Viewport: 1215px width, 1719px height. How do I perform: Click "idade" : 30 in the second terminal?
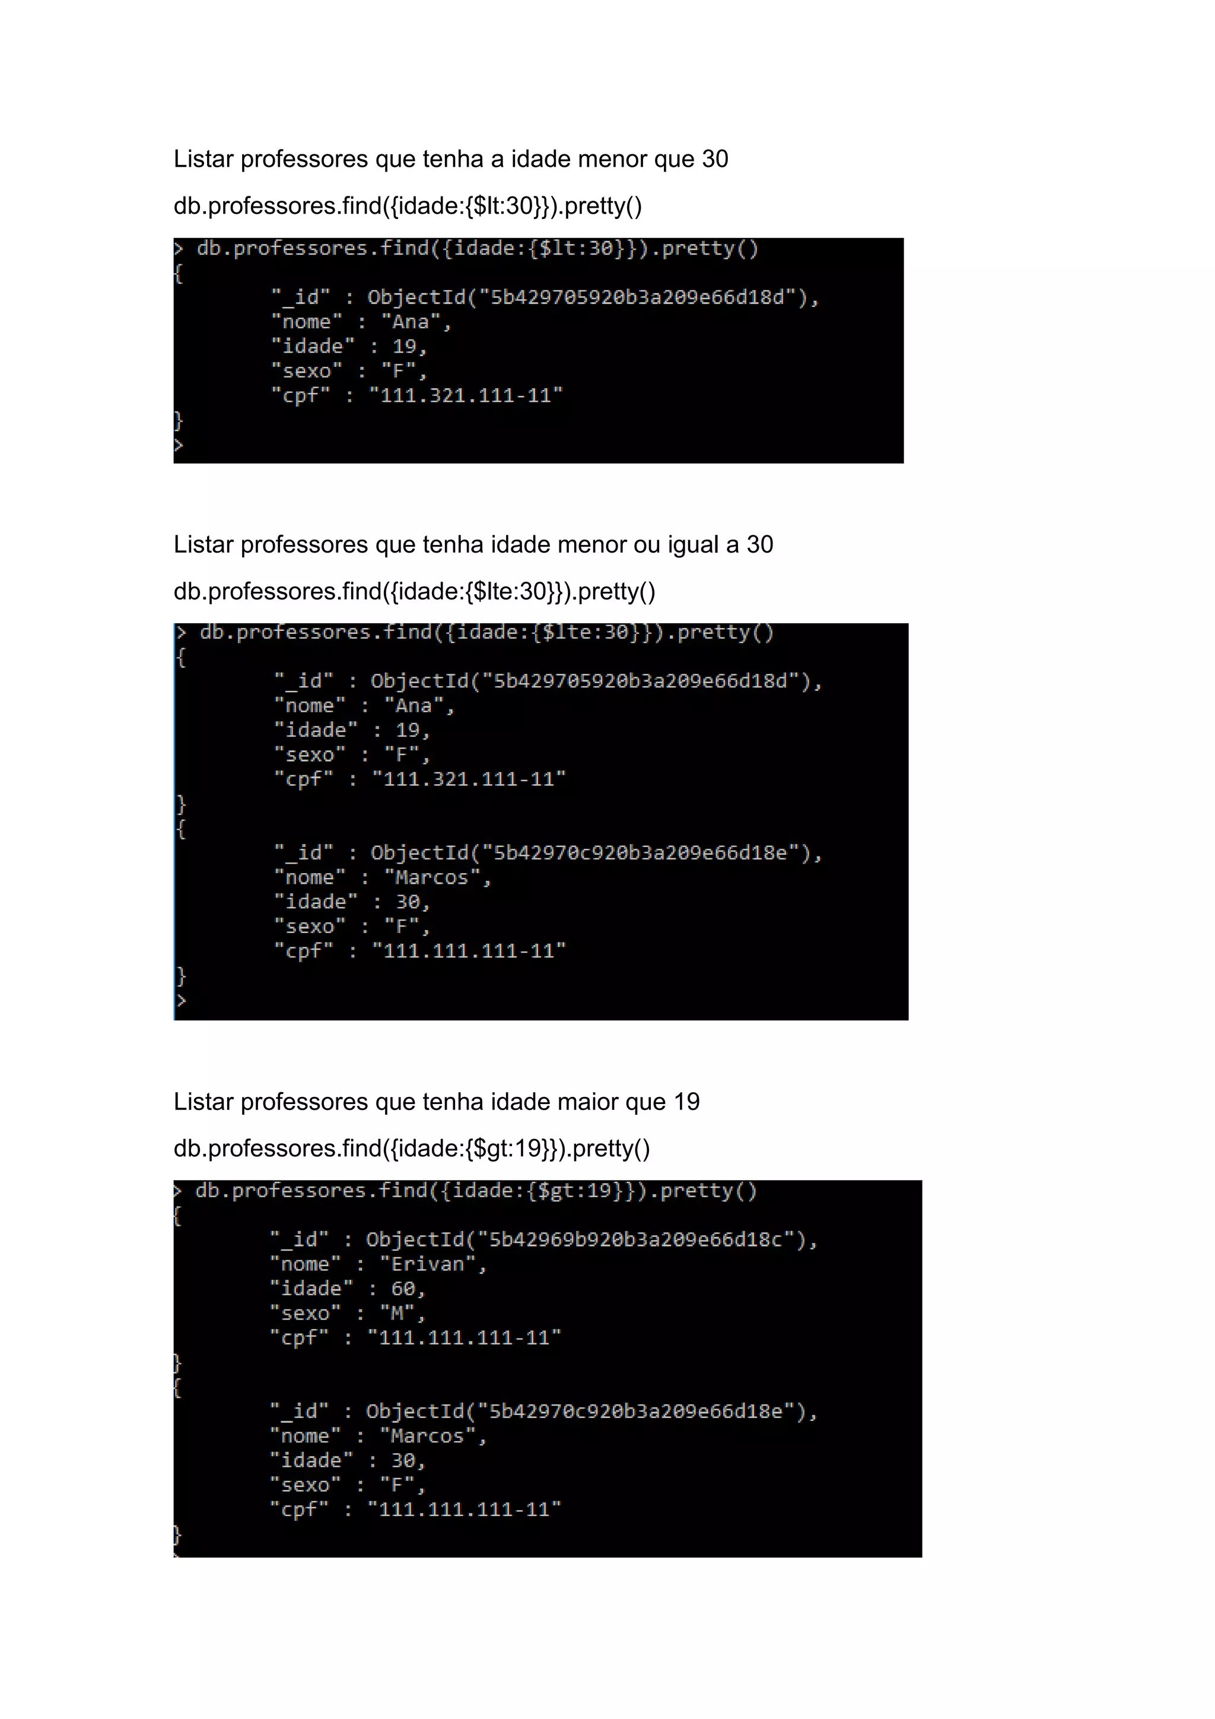[x=352, y=902]
